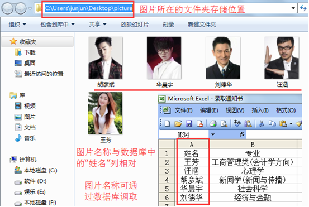
Task: Click the Excel Print Preview icon
Action: tap(224, 123)
